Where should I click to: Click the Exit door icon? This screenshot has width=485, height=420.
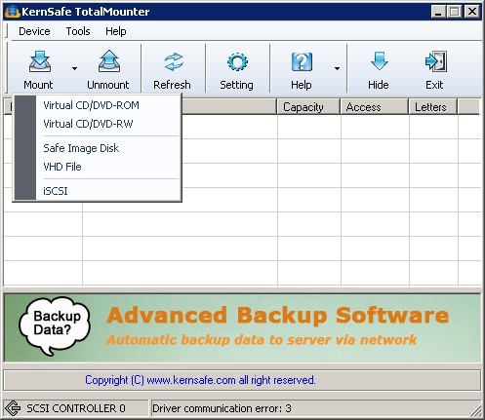pyautogui.click(x=436, y=61)
